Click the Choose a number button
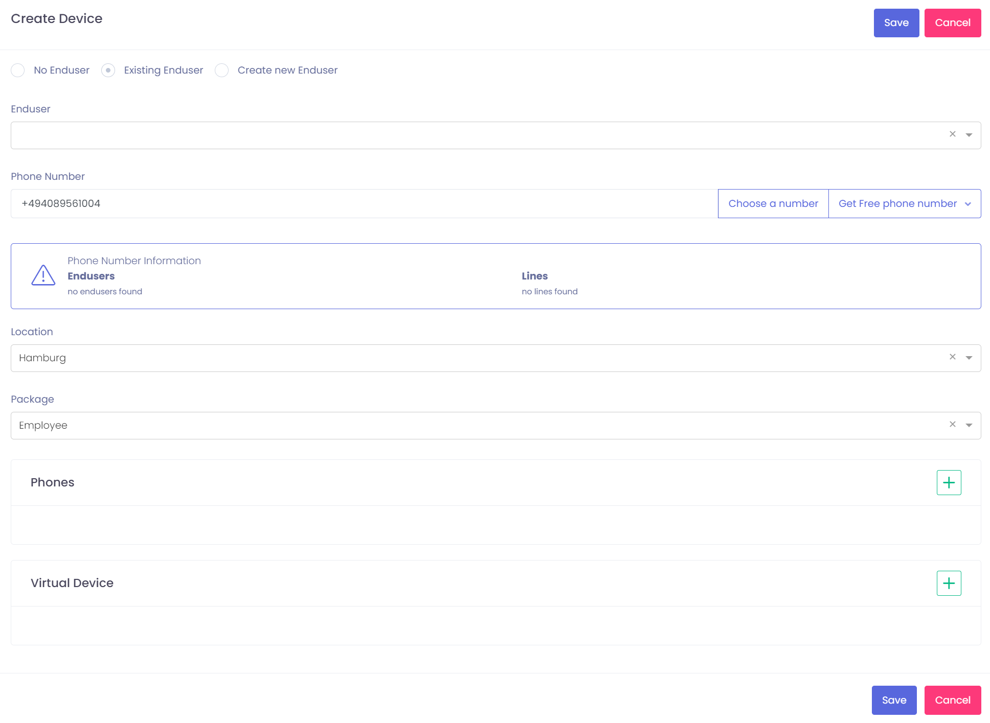The width and height of the screenshot is (990, 723). point(773,203)
